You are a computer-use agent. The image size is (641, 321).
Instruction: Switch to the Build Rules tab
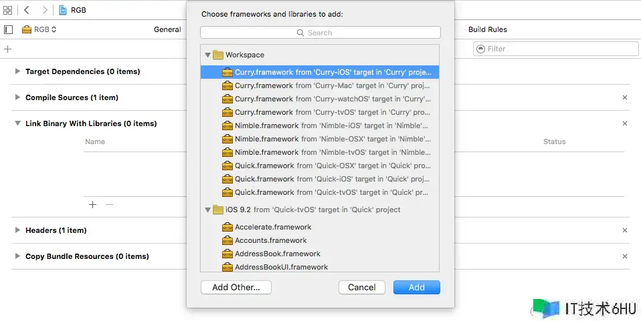pyautogui.click(x=487, y=29)
